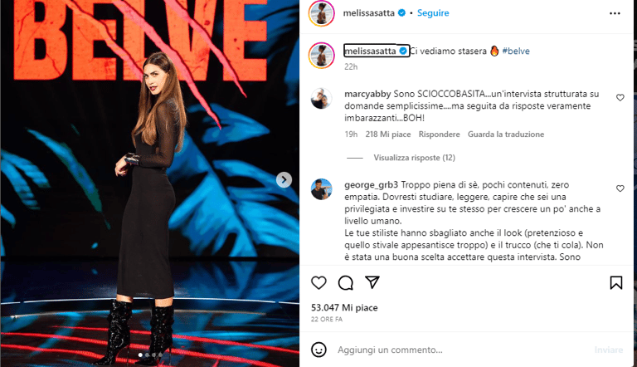Image resolution: width=637 pixels, height=367 pixels.
Task: Like the post with heart icon
Action: click(318, 282)
